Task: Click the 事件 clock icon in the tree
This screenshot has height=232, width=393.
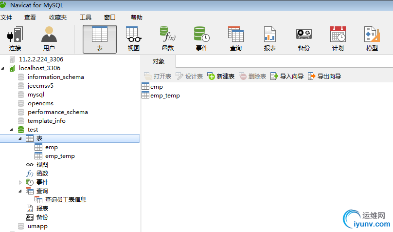Action: pyautogui.click(x=30, y=182)
